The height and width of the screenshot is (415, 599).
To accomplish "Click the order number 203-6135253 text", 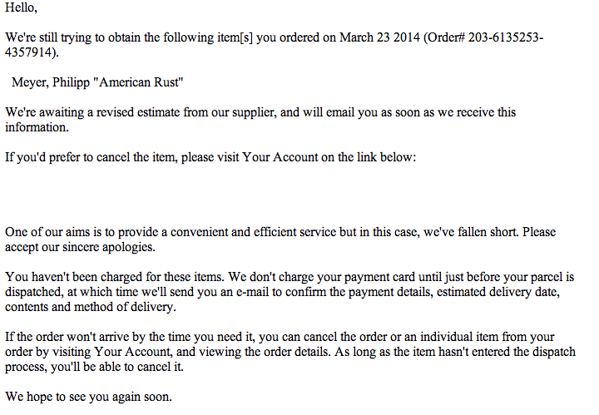I will [x=506, y=37].
